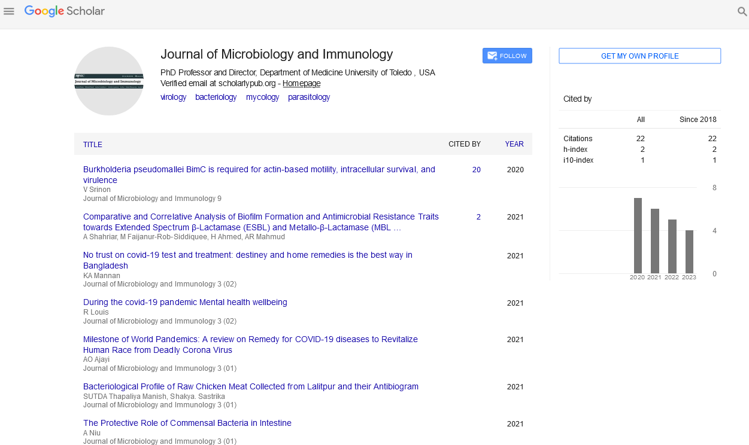View the 20 citations of first article
This screenshot has height=445, width=749.
pos(476,170)
